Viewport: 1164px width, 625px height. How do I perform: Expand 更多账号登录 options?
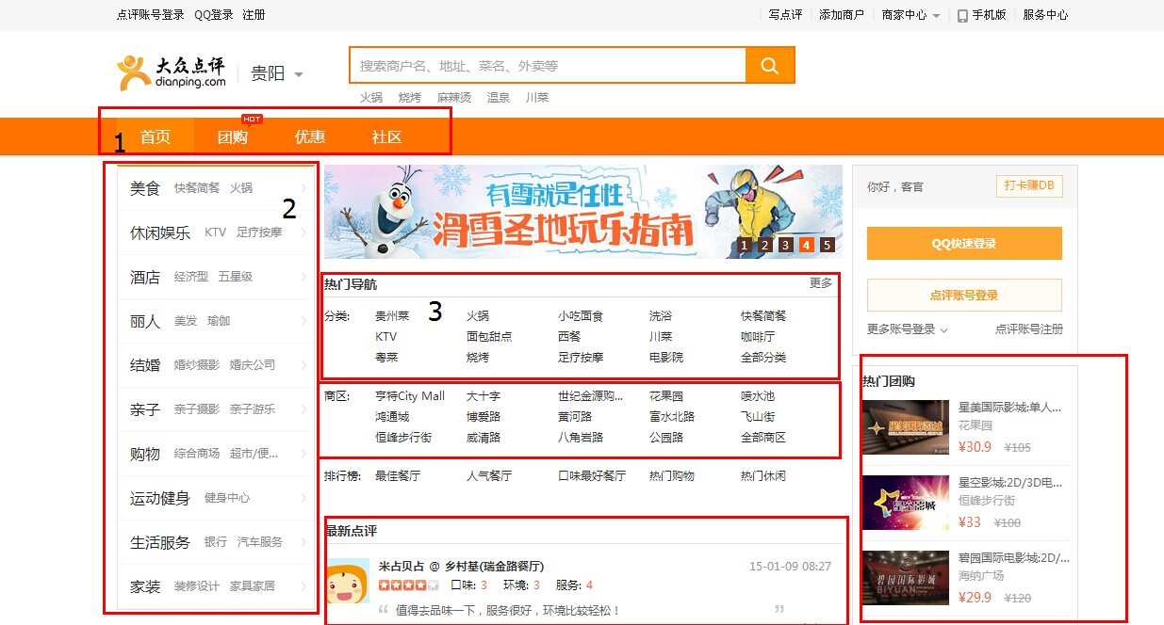tap(908, 329)
